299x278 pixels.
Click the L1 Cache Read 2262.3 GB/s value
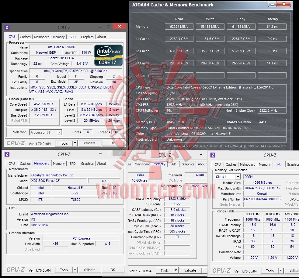click(x=179, y=39)
